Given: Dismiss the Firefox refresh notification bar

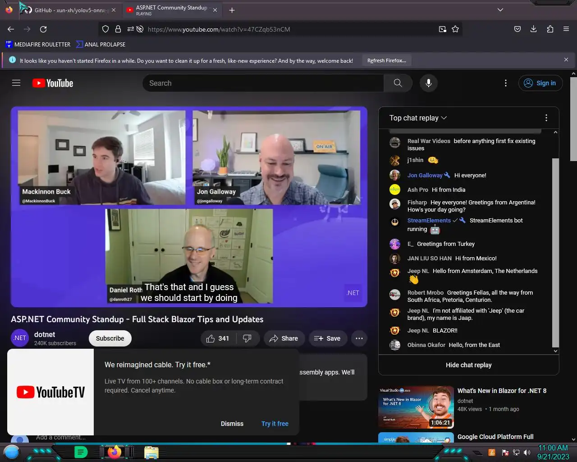Looking at the screenshot, I should [x=566, y=60].
